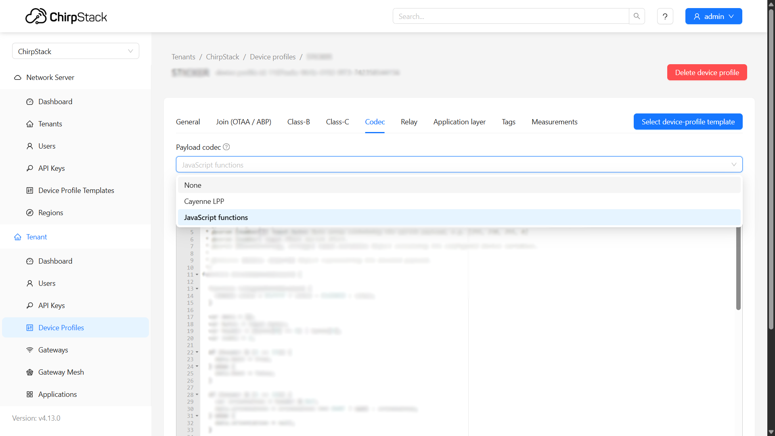Expand the ChirpStack tenant selector dropdown

pos(75,51)
